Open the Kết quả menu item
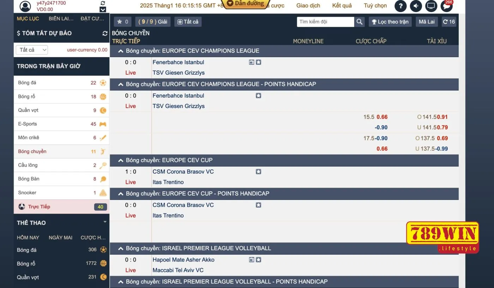 pos(342,6)
